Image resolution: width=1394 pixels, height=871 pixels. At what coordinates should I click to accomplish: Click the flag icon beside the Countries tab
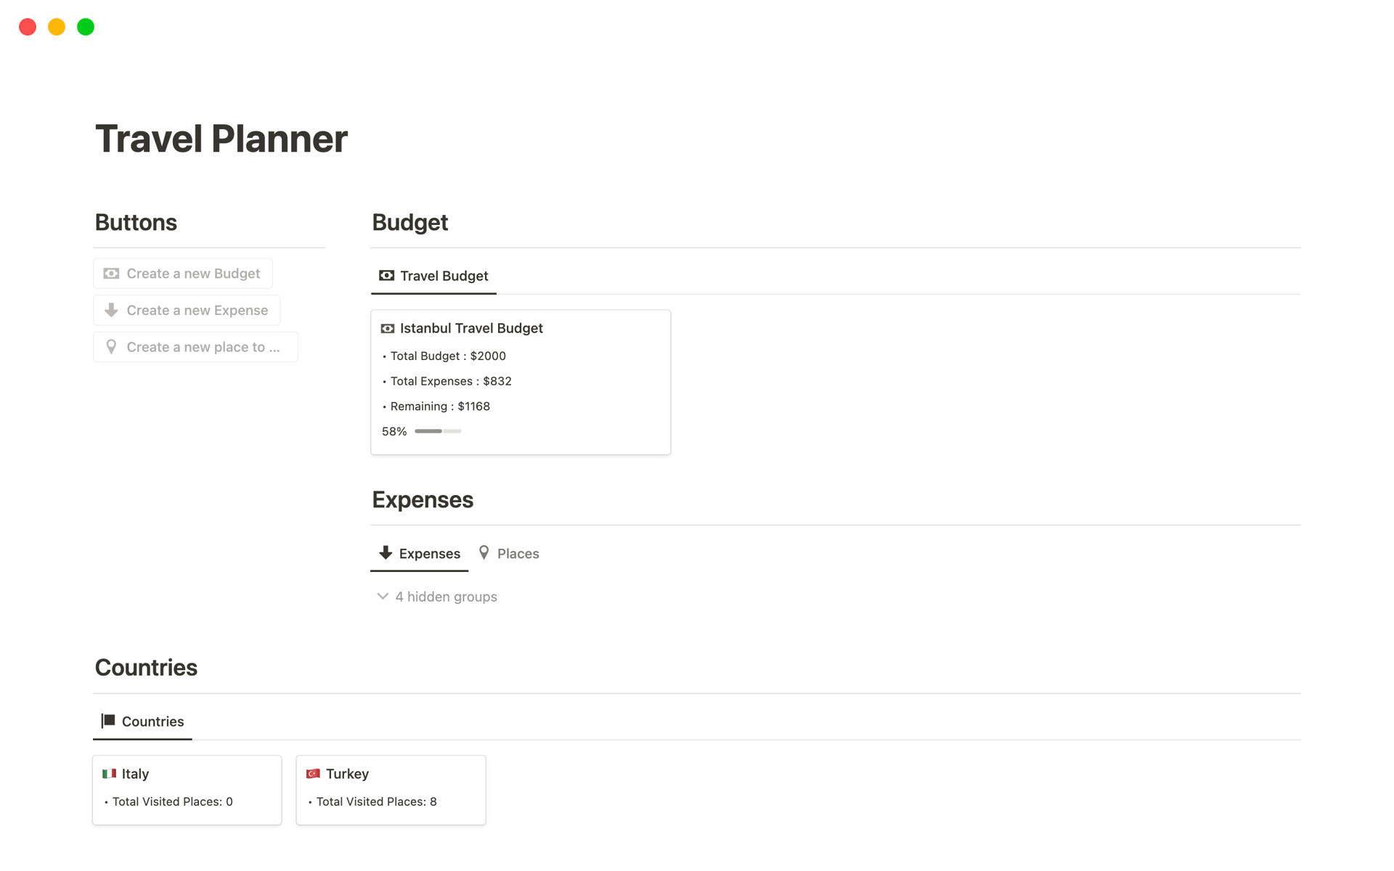click(107, 721)
